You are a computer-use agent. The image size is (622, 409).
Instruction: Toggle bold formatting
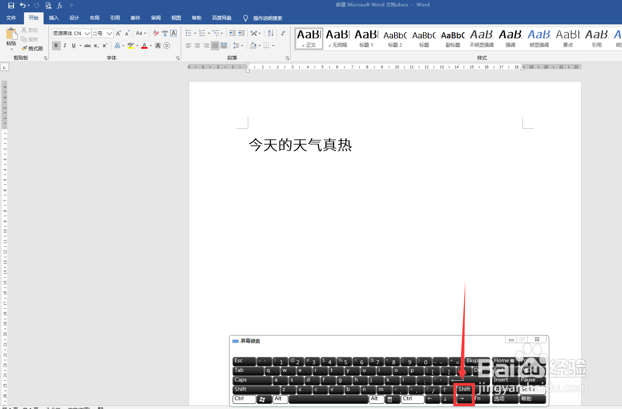pyautogui.click(x=56, y=46)
